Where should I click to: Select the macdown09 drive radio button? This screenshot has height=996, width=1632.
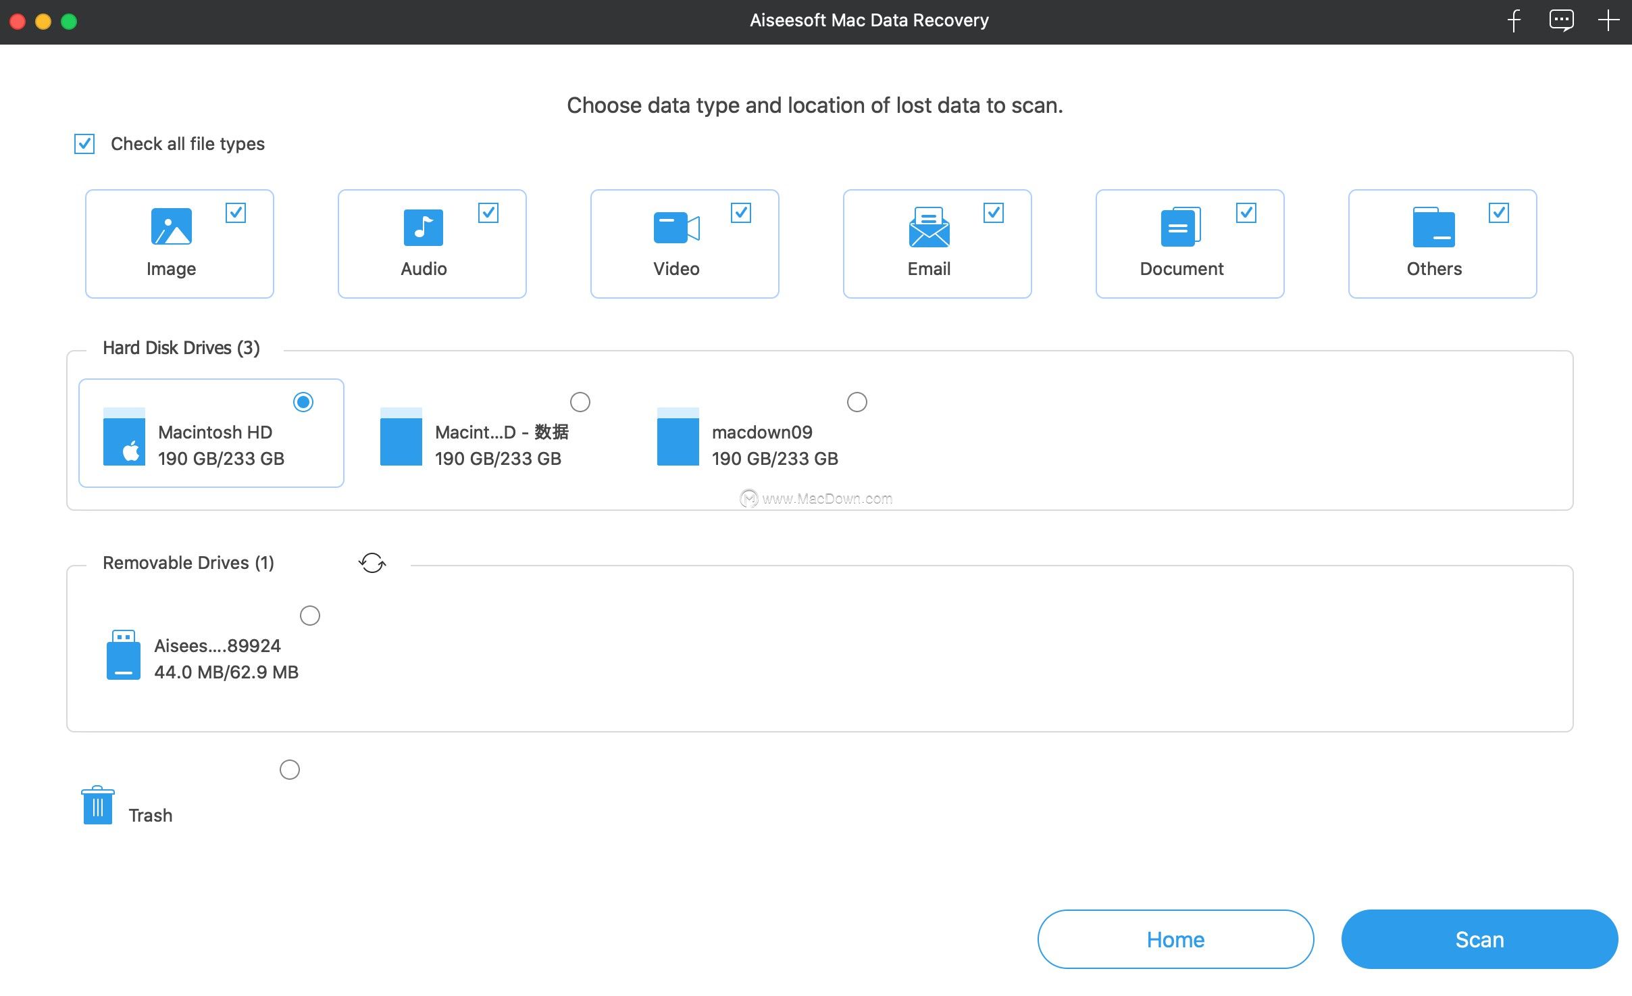pos(857,401)
